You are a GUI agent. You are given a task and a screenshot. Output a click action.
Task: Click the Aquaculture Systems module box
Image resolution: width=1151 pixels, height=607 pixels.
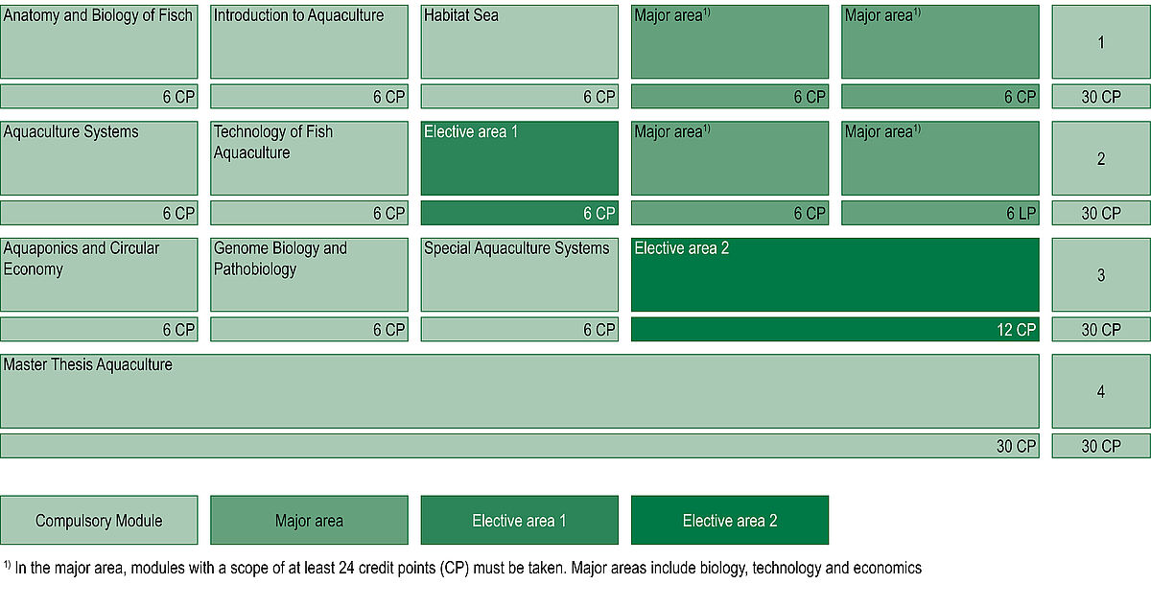pyautogui.click(x=99, y=158)
